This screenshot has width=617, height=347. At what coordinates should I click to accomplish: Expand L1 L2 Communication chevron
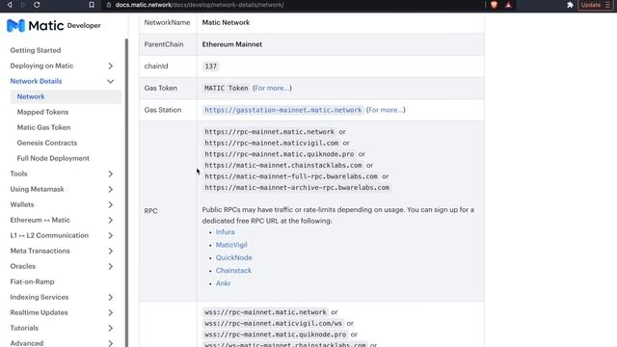(111, 235)
